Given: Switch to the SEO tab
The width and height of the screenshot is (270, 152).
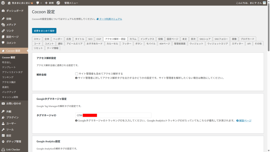Looking at the screenshot, I should pos(90,39).
